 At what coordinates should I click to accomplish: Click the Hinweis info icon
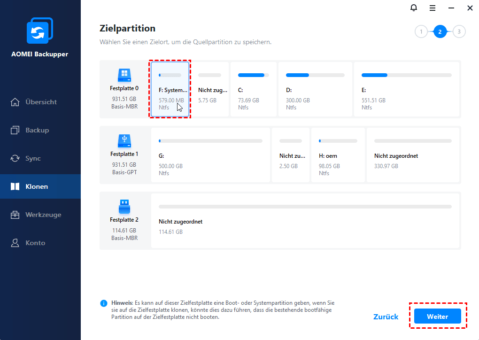(104, 303)
